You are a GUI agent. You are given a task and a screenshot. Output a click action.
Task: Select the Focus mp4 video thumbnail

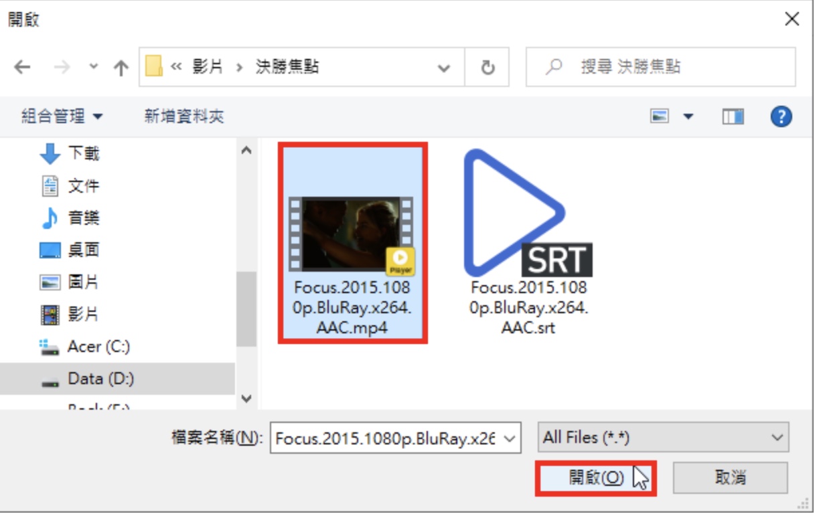(x=352, y=234)
